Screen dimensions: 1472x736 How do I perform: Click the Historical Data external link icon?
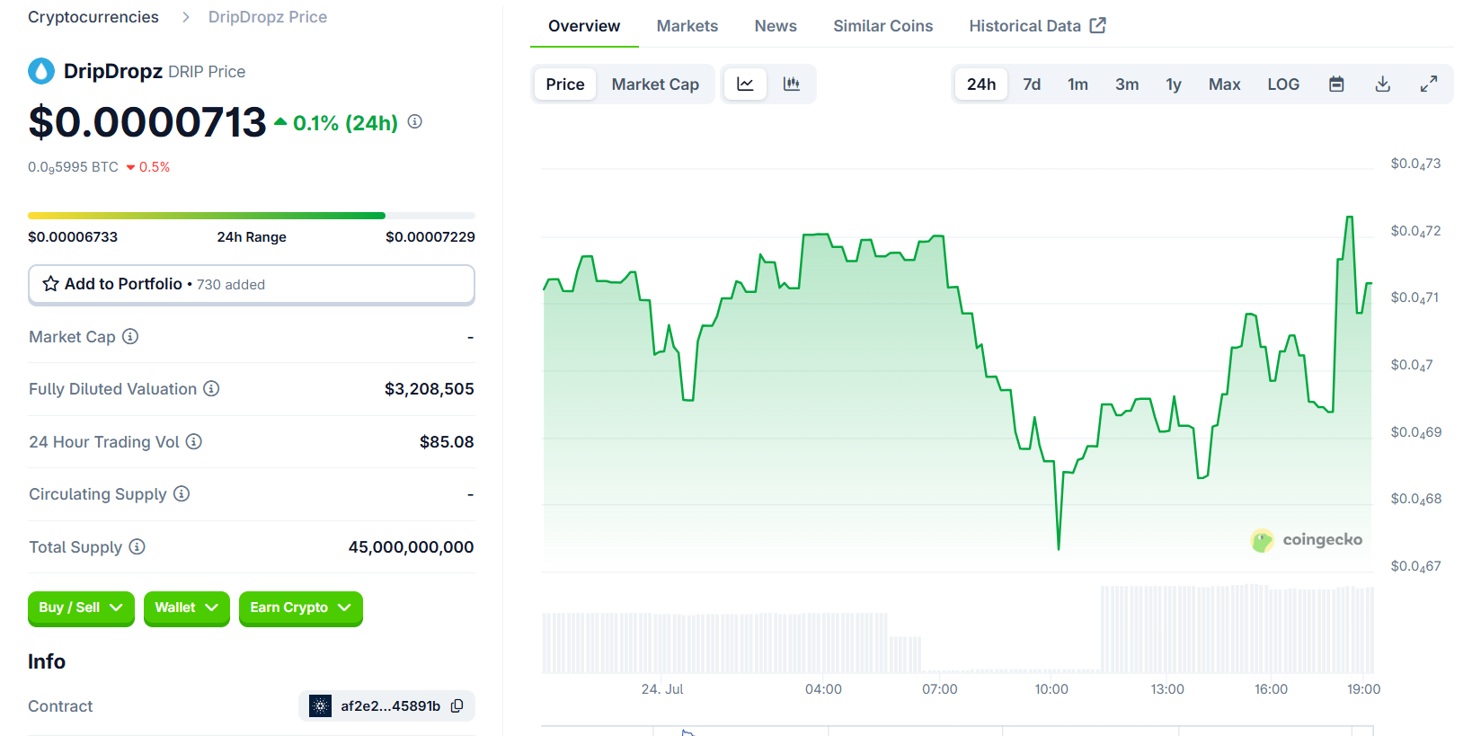click(1098, 25)
